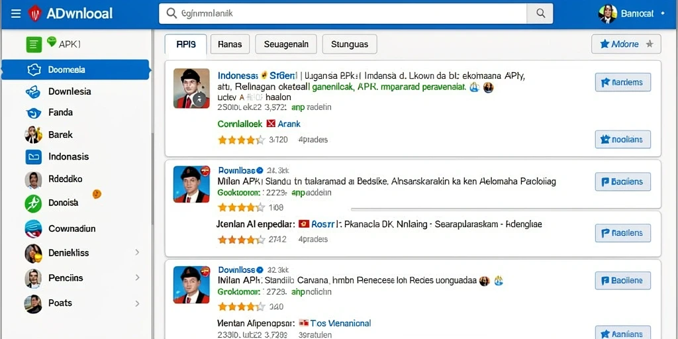This screenshot has width=678, height=339.
Task: Expand the Penciins chevron
Action: (138, 277)
